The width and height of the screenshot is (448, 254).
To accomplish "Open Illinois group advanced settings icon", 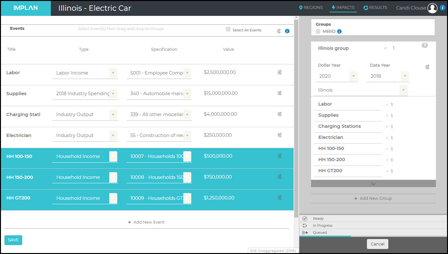I will click(x=427, y=67).
